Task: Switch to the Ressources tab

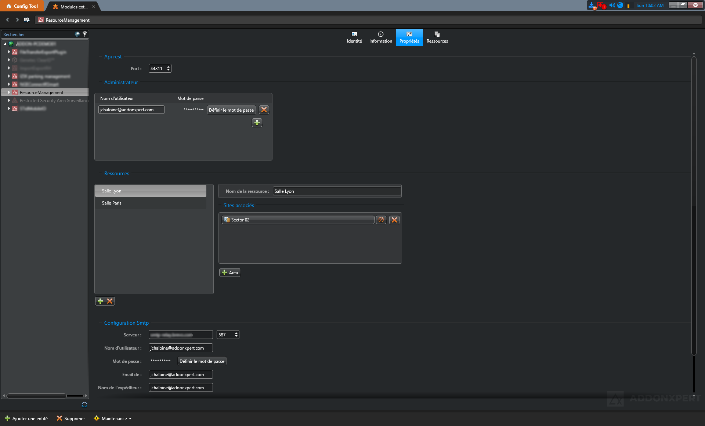Action: click(x=437, y=37)
